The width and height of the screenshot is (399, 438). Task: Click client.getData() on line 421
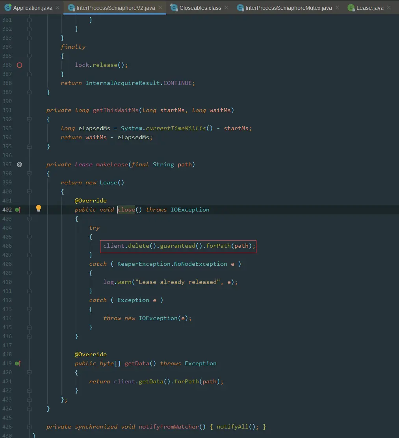142,381
